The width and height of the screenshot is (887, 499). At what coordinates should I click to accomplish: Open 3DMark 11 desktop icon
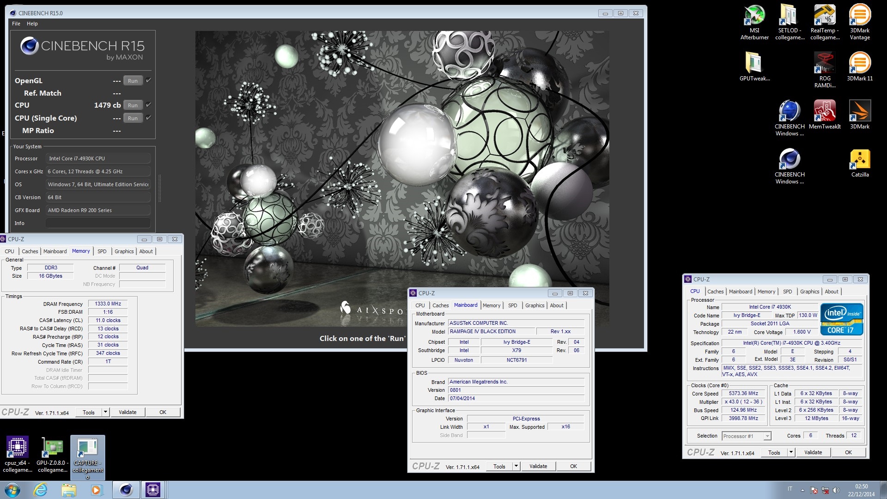pyautogui.click(x=860, y=66)
